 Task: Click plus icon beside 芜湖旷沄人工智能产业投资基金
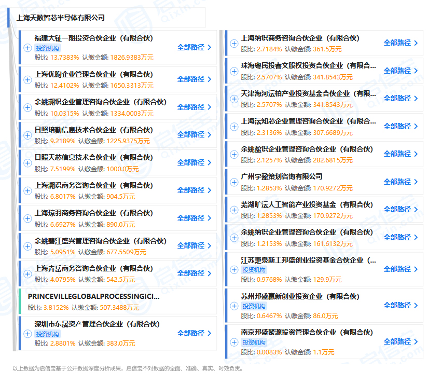[234, 210]
